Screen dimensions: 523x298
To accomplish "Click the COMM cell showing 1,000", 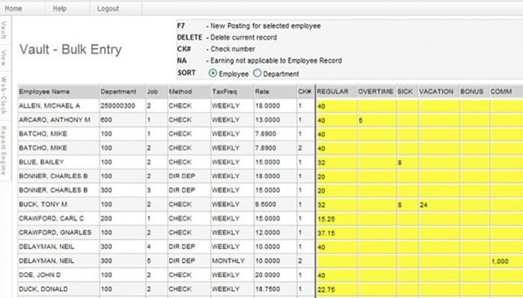I will click(x=505, y=261).
